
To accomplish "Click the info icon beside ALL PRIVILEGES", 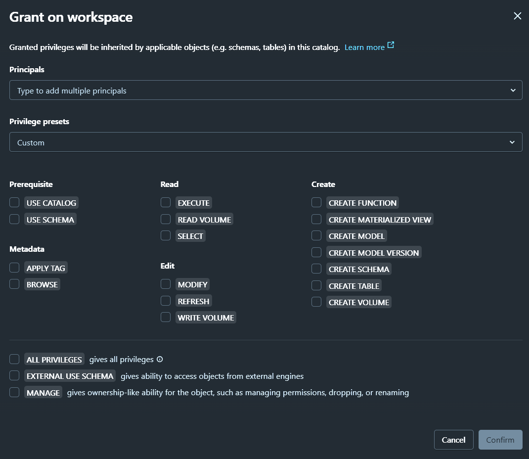I will (160, 359).
